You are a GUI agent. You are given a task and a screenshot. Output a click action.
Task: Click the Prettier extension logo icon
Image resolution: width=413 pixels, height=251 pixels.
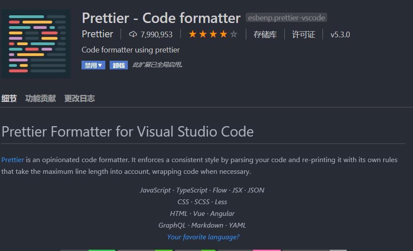(36, 44)
